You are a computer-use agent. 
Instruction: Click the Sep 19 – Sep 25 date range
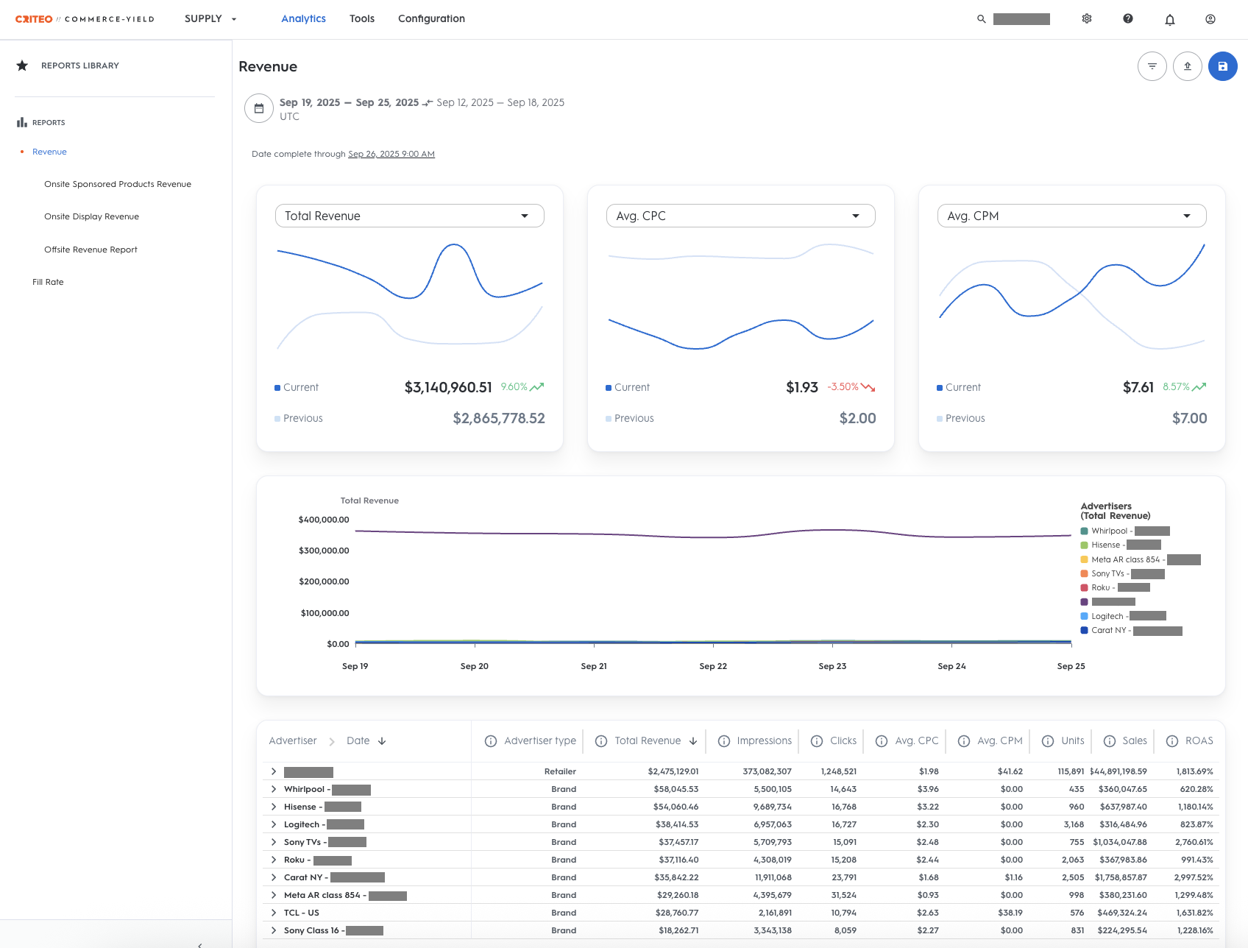coord(350,102)
